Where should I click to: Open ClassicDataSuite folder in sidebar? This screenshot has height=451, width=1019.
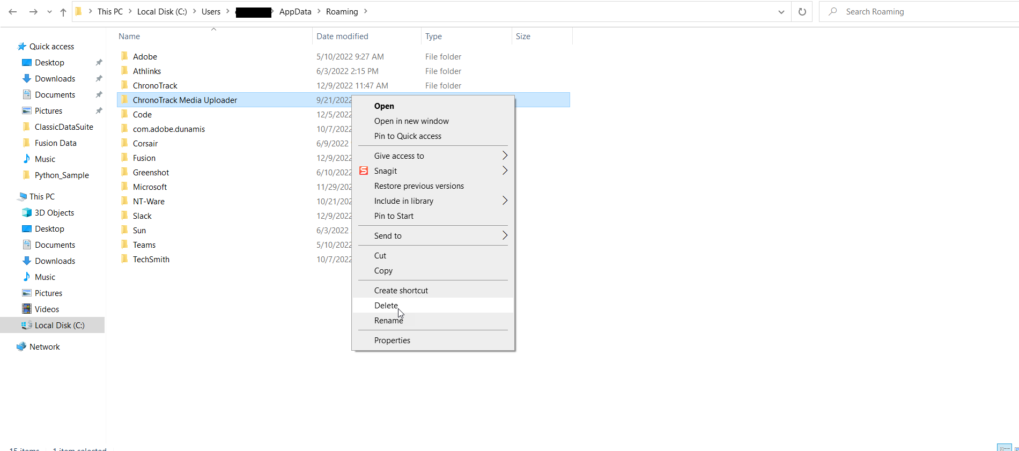(64, 127)
